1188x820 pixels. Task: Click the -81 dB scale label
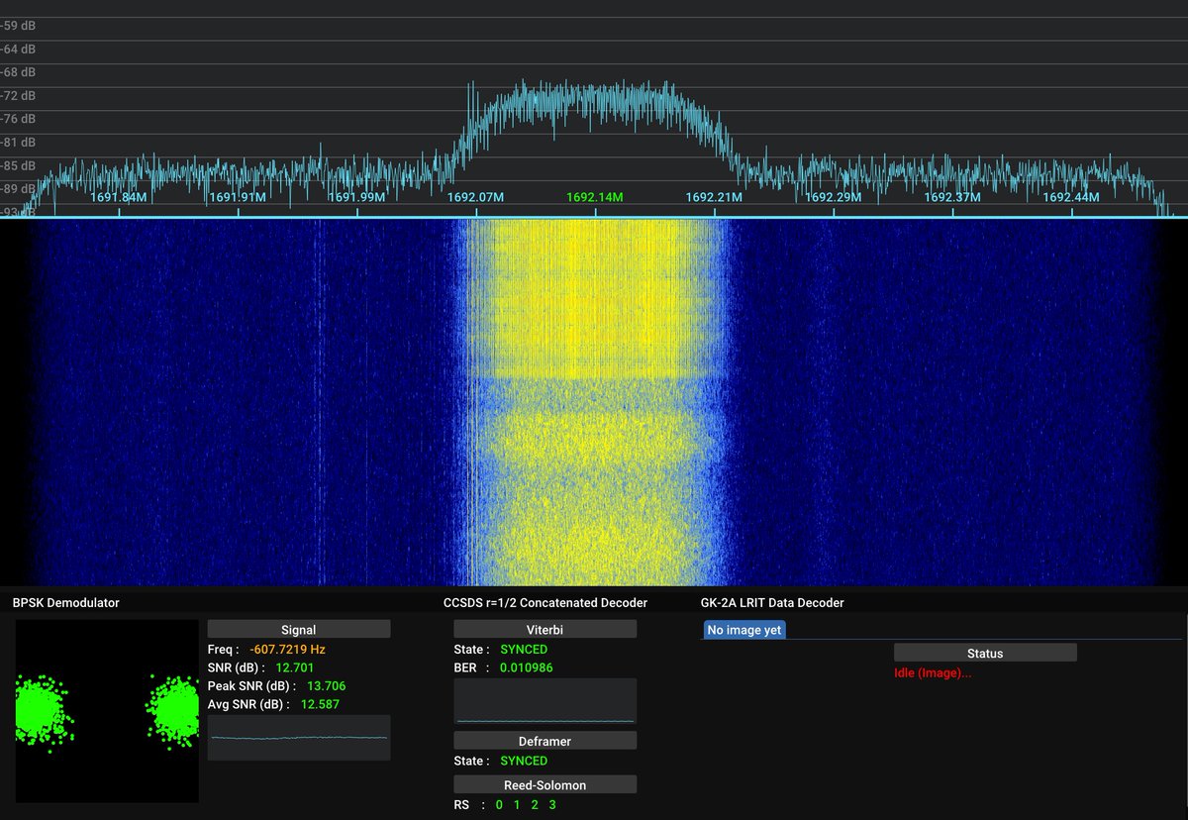tap(18, 143)
